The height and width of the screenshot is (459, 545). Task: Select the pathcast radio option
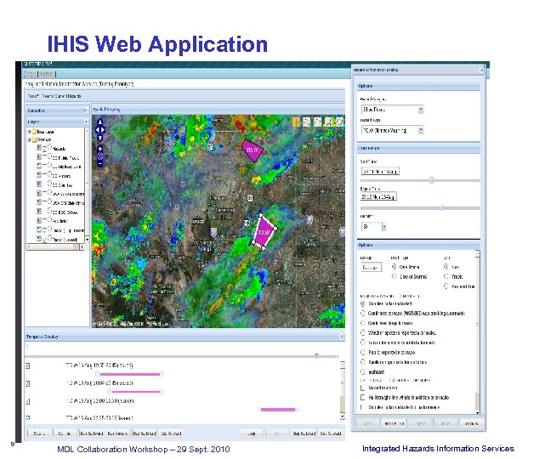[x=362, y=371]
